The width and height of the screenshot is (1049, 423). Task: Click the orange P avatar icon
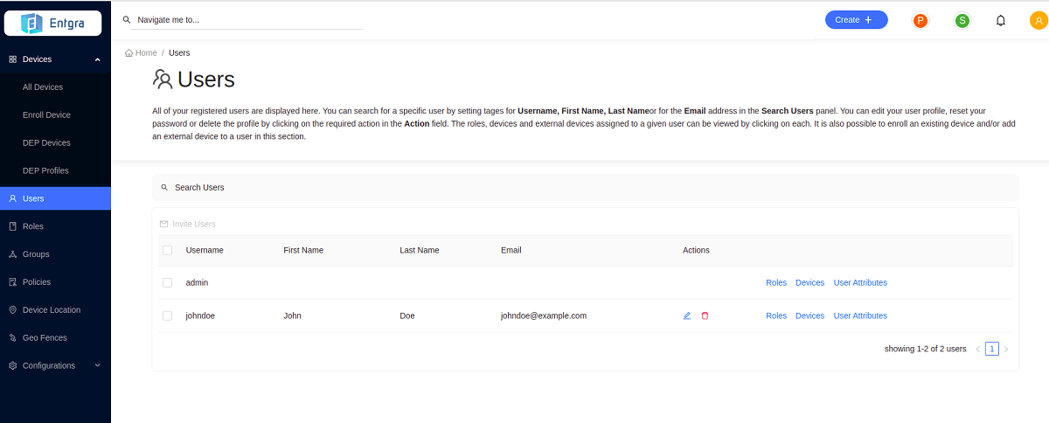[920, 20]
